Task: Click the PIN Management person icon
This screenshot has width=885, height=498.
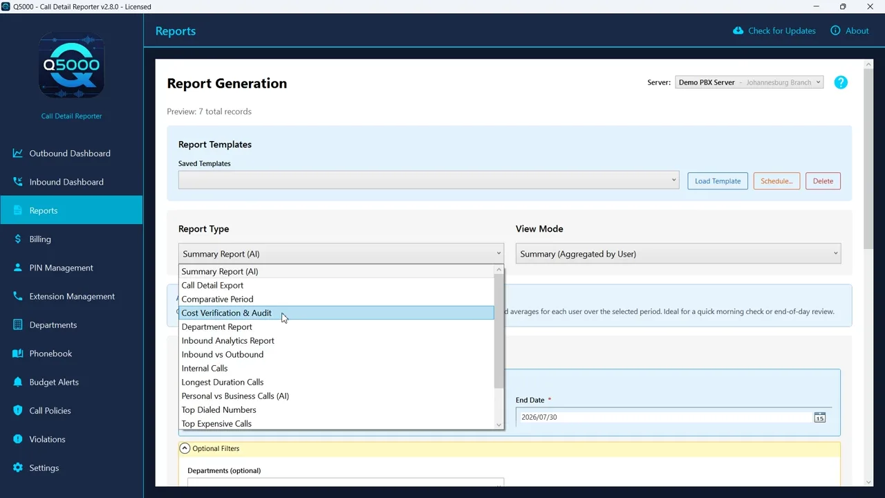Action: (x=18, y=268)
